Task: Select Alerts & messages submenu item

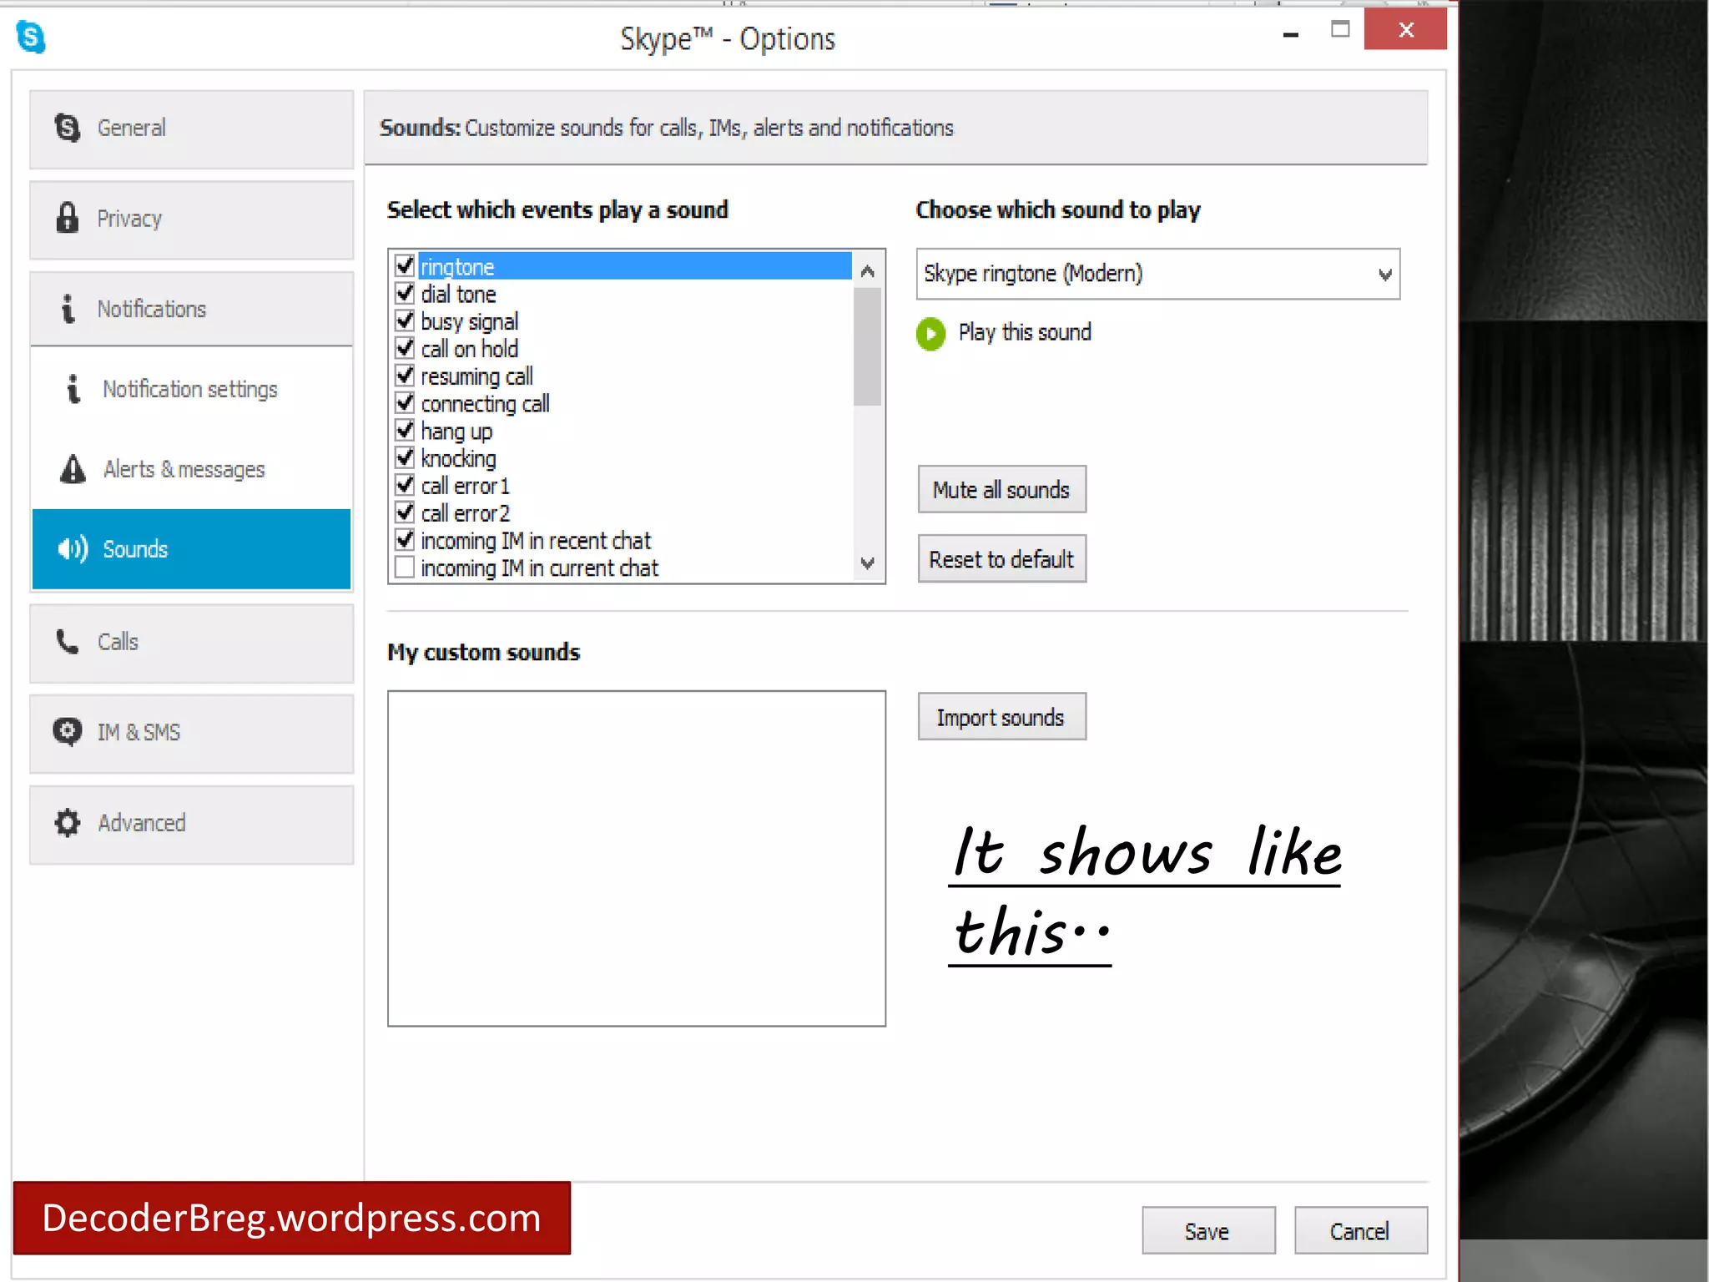Action: (192, 469)
